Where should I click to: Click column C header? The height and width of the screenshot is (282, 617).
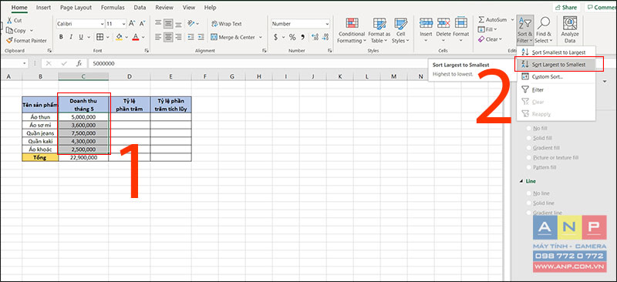tap(83, 76)
